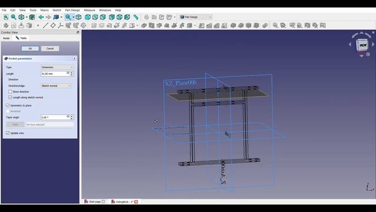Click the navigation cube front face
The height and width of the screenshot is (212, 376).
coord(362,45)
